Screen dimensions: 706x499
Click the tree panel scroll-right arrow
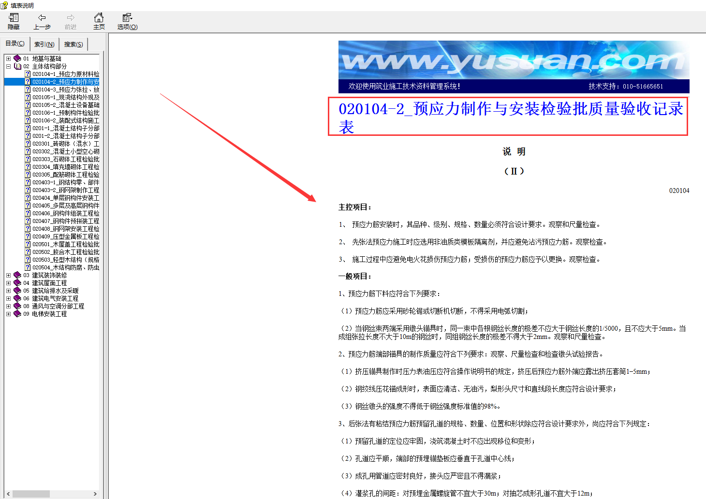[95, 494]
